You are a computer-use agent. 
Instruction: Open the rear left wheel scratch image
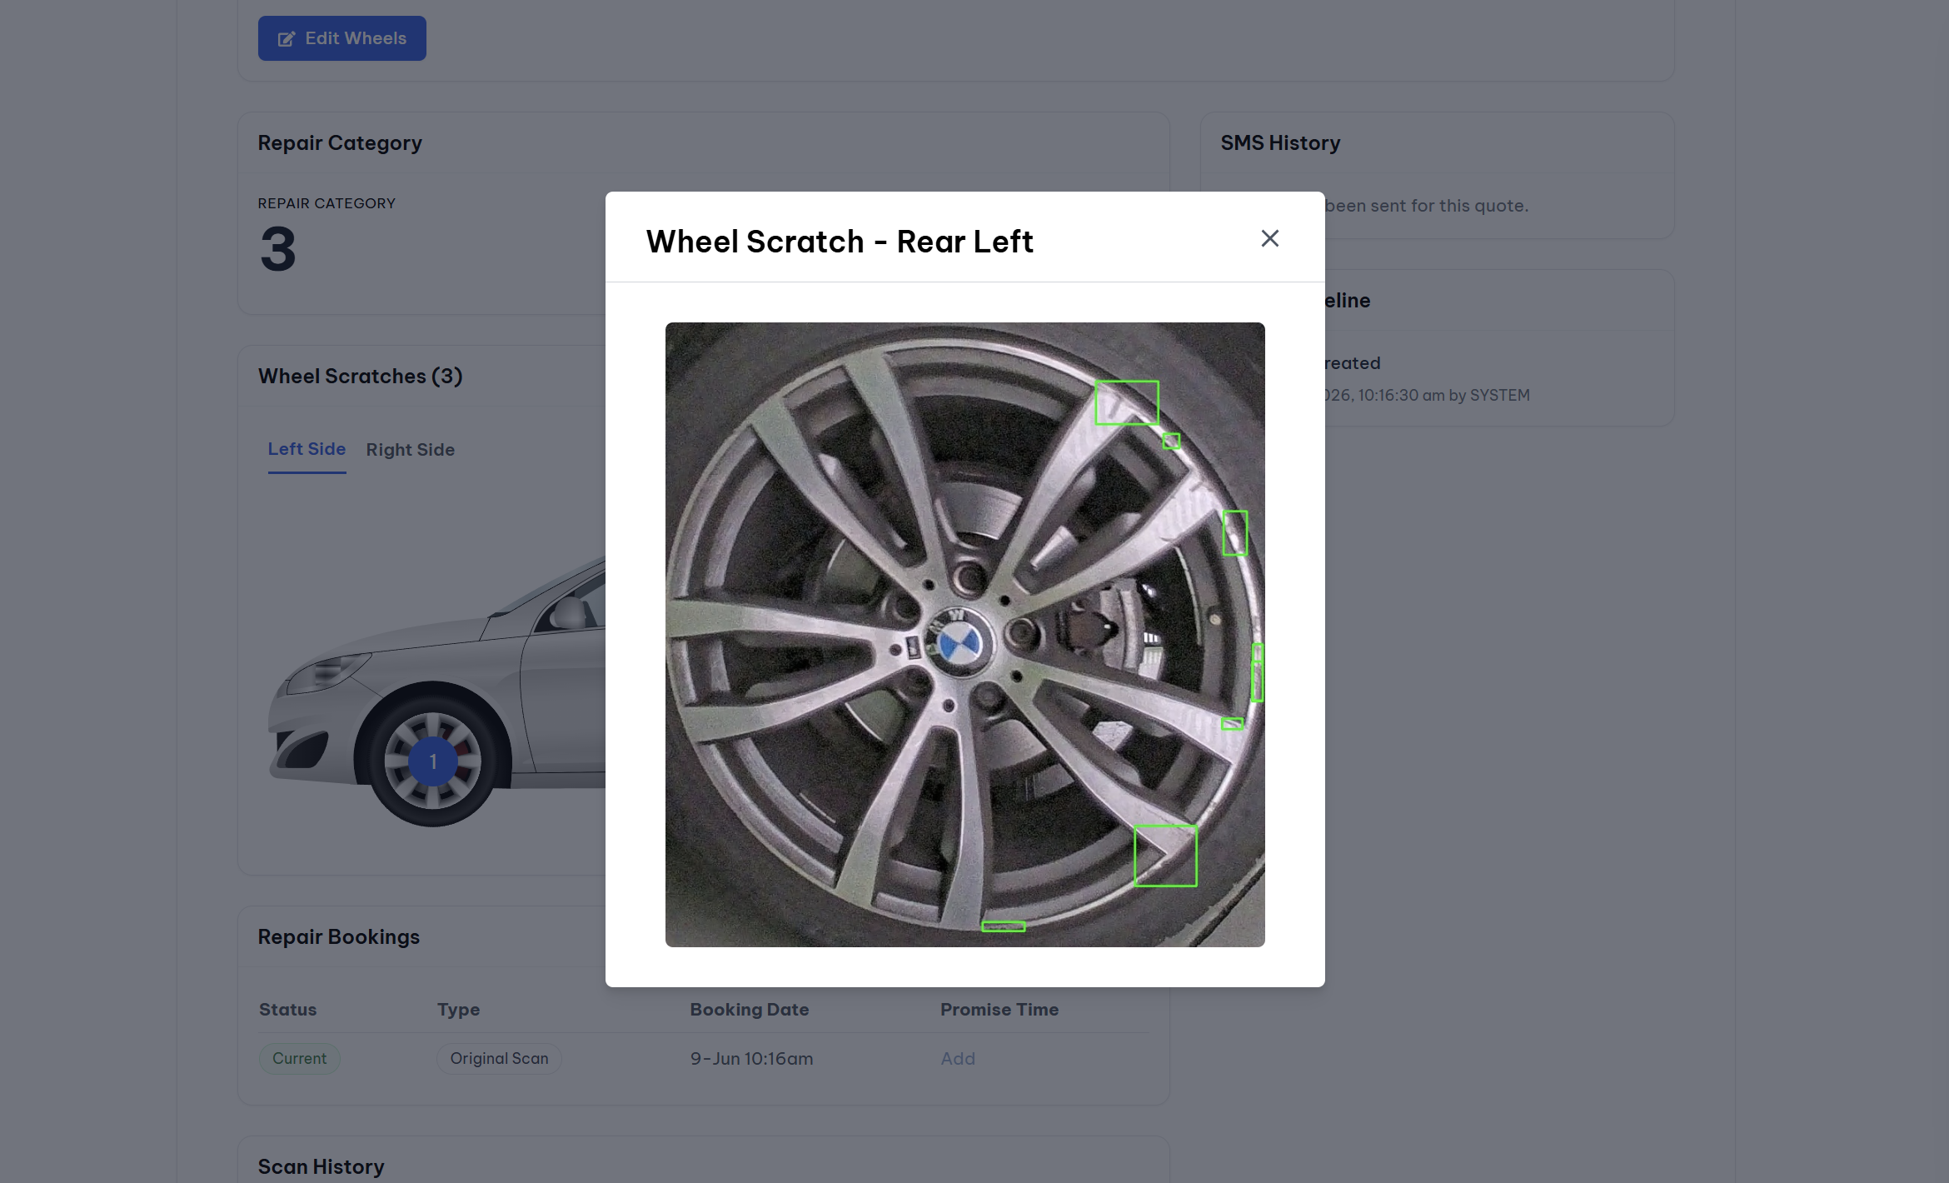(965, 634)
